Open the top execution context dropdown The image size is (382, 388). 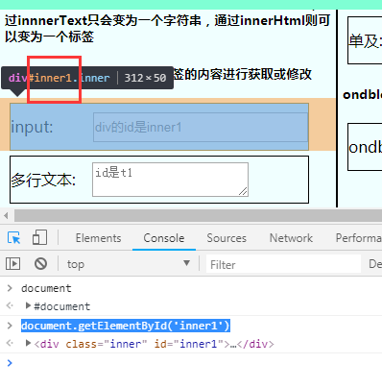[129, 264]
